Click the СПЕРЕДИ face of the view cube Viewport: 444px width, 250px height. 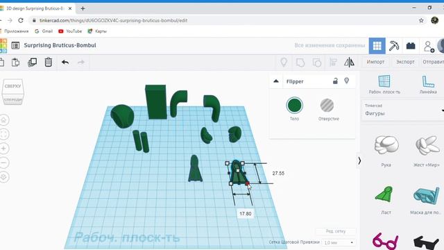coord(12,99)
